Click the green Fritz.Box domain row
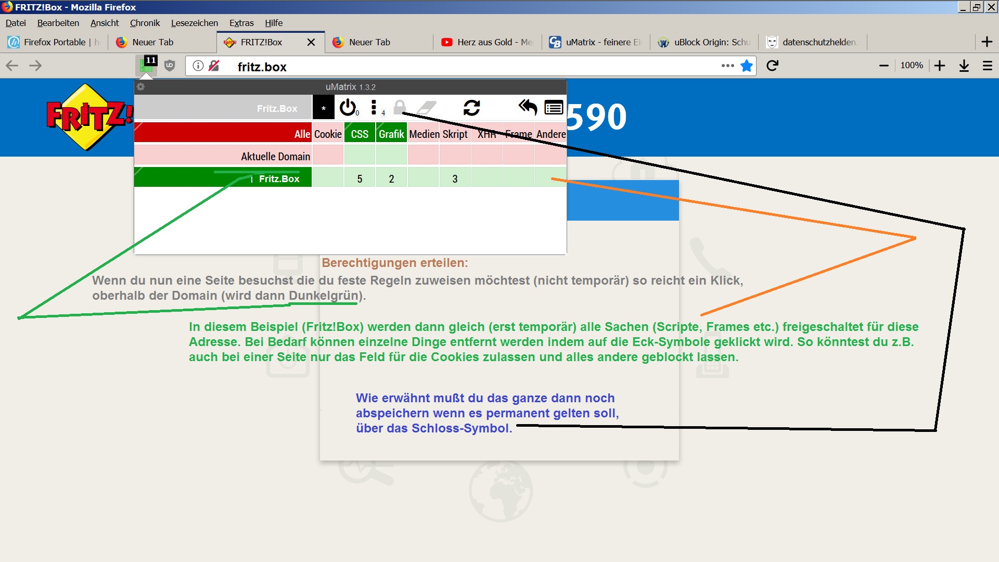Viewport: 999px width, 562px height. click(223, 178)
